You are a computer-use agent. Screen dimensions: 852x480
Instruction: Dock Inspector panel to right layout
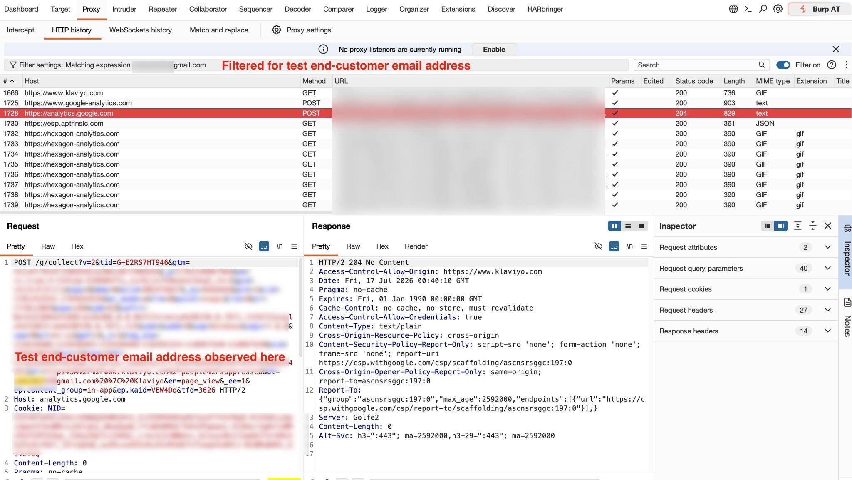781,226
